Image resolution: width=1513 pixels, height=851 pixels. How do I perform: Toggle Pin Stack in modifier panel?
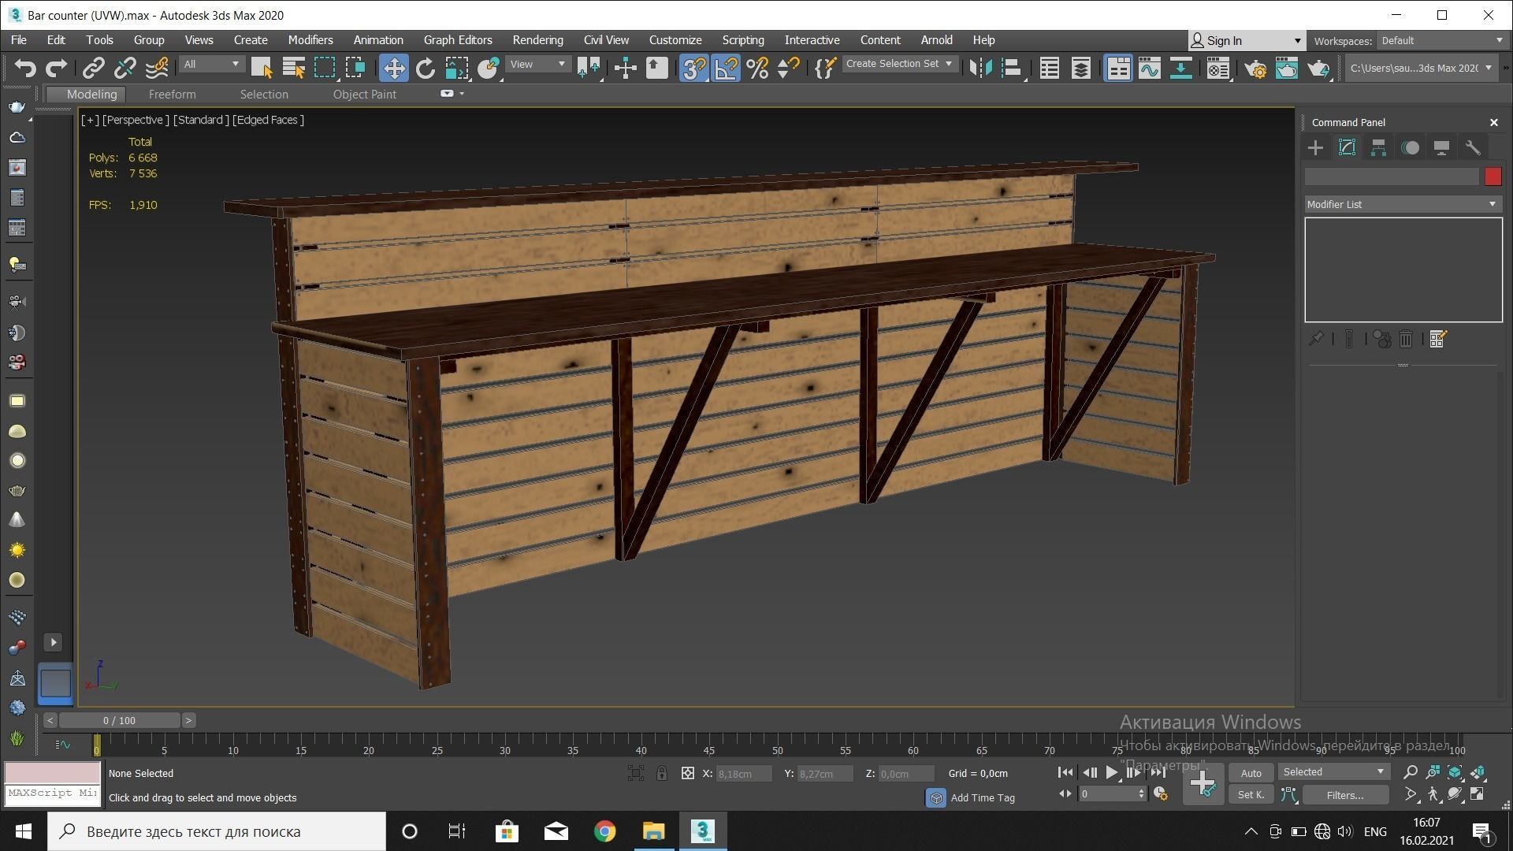(1316, 339)
